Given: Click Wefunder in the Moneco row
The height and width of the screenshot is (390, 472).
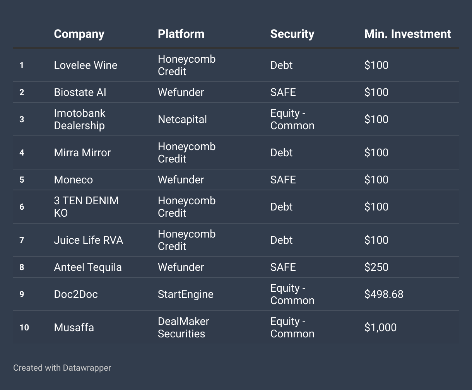Looking at the screenshot, I should tap(181, 180).
